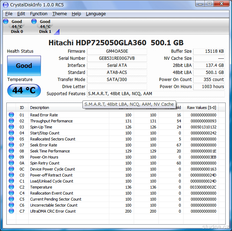Click the Serial Number field

(x=117, y=58)
